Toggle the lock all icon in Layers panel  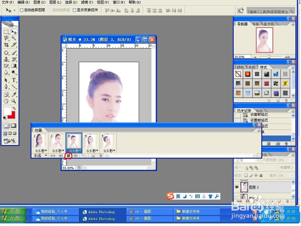[x=261, y=175]
